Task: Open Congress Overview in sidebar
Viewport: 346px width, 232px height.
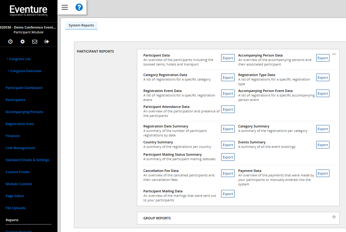Action: point(26,71)
